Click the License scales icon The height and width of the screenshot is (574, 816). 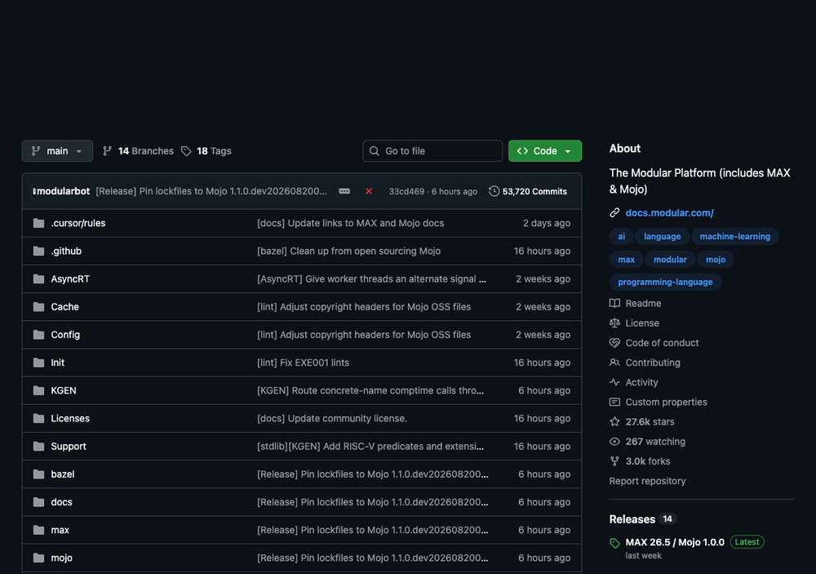pos(614,323)
